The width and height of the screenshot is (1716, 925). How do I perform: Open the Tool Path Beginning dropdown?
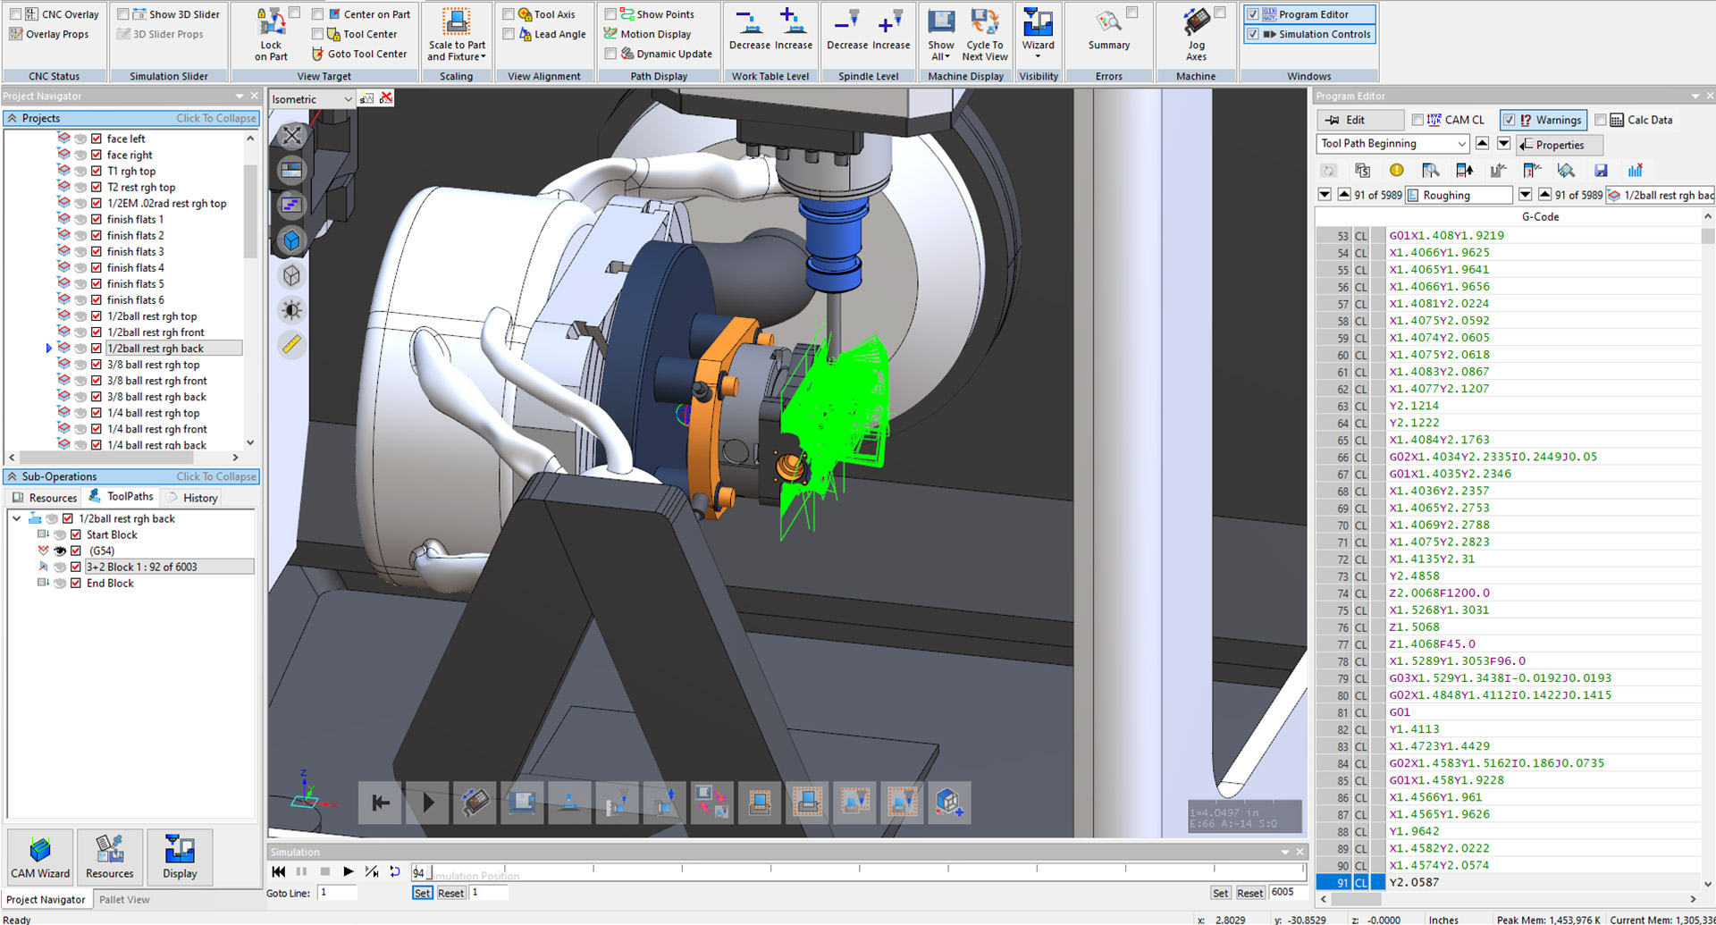click(x=1461, y=144)
